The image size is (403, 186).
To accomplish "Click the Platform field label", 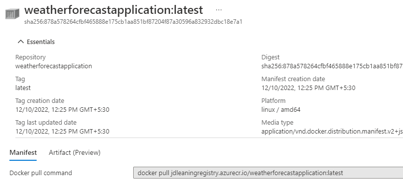I will click(x=273, y=101).
